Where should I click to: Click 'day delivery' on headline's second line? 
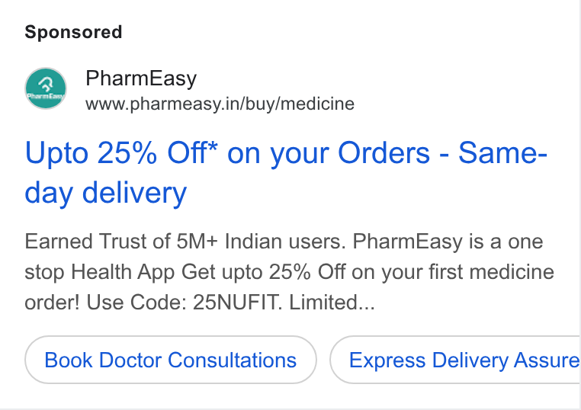[x=106, y=194]
